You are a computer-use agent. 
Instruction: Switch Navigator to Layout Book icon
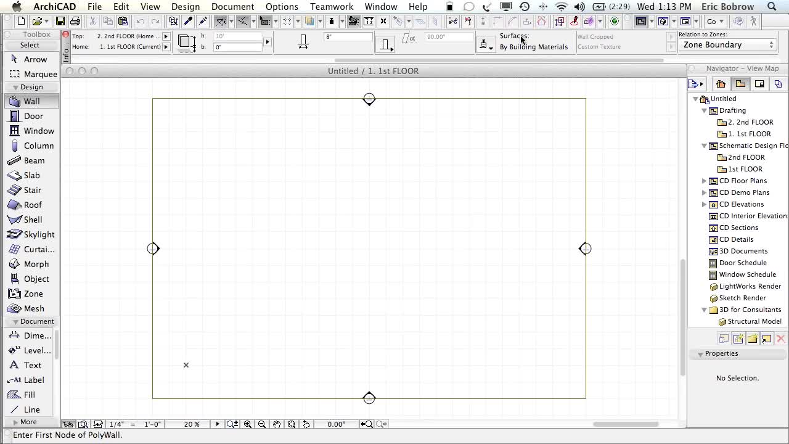[x=759, y=84]
